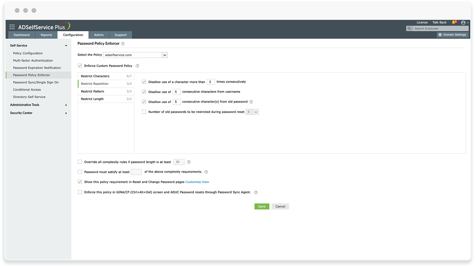
Task: Click help icon for GINA/CP enforcement option
Action: tap(255, 192)
